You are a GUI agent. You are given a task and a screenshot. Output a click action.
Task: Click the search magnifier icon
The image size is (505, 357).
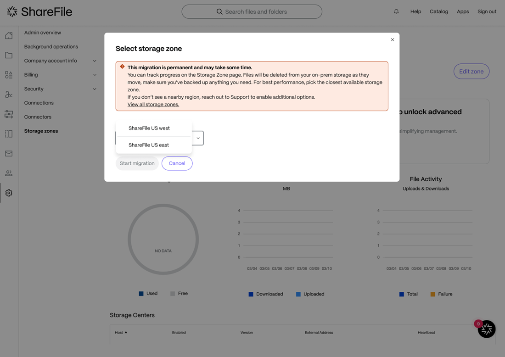point(219,11)
